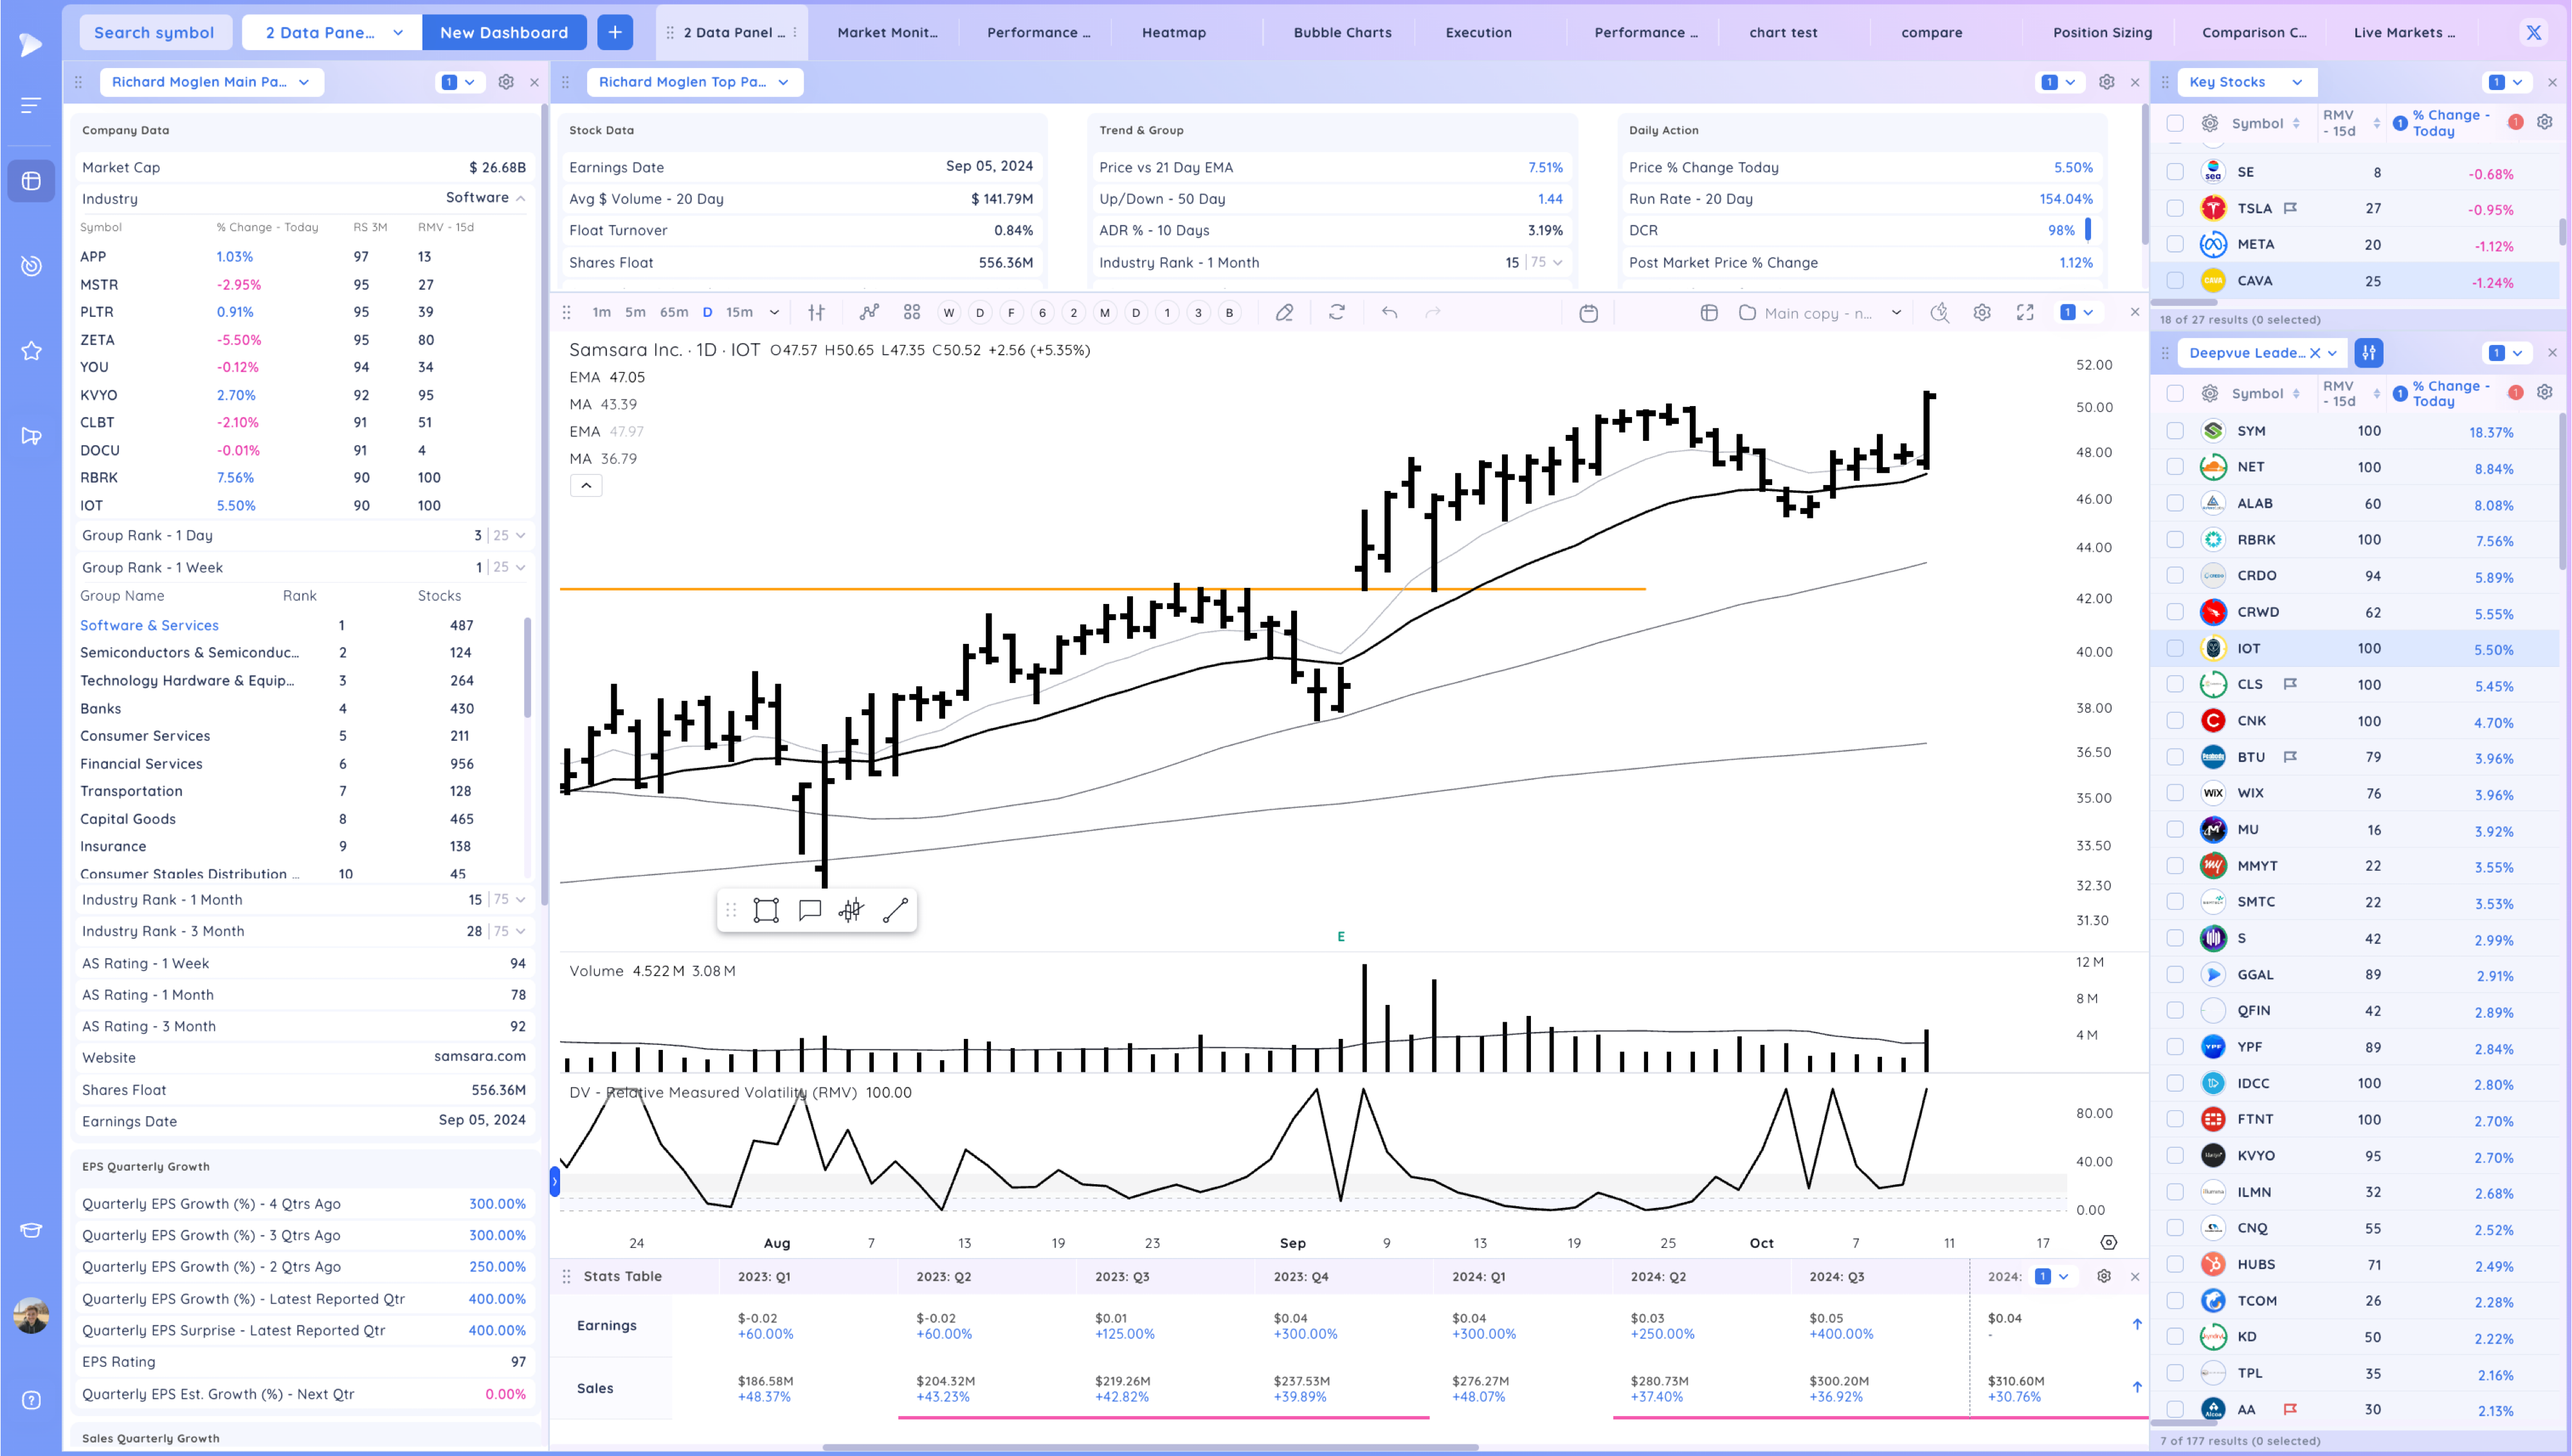This screenshot has height=1456, width=2572.
Task: Open the Software & Services group link
Action: pos(149,625)
